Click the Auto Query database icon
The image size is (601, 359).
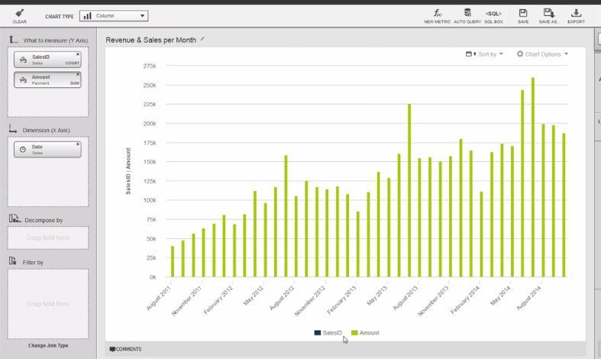click(x=467, y=15)
